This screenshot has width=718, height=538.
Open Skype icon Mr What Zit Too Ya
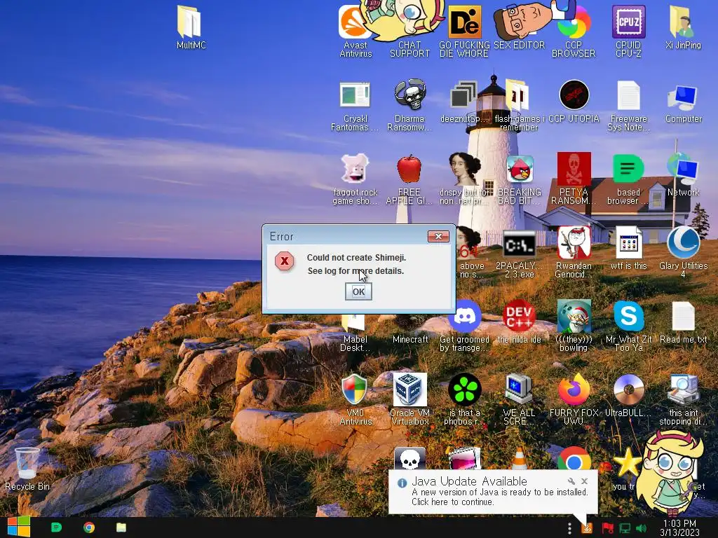coord(628,326)
